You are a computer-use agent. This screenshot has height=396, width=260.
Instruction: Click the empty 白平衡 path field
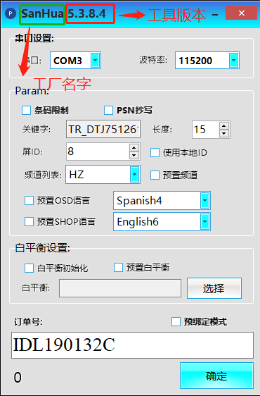pos(120,288)
